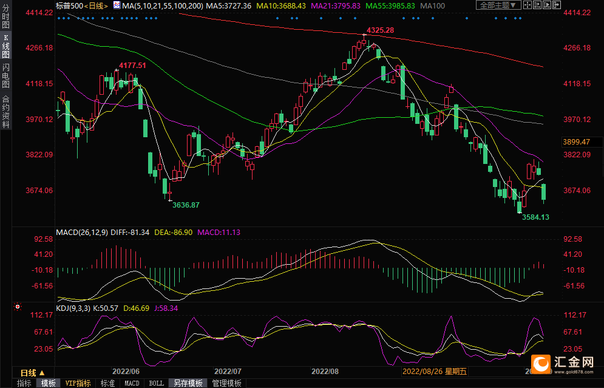Switch to 闪电图 side tab
Viewport: 604px width, 388px height.
click(x=5, y=75)
